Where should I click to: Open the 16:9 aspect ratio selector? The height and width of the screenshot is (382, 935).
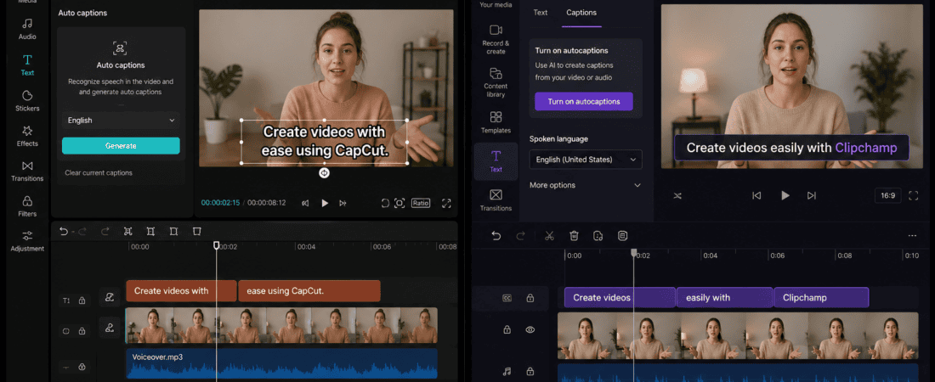point(887,195)
